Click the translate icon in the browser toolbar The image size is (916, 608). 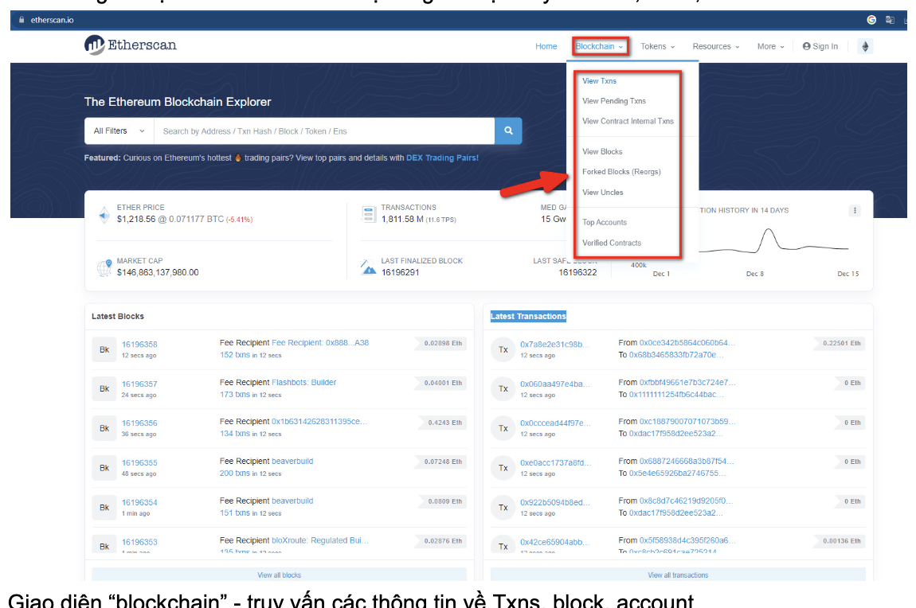890,19
